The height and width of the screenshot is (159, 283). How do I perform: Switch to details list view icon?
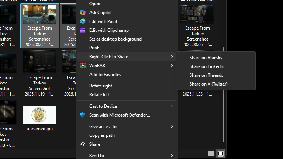click(211, 153)
